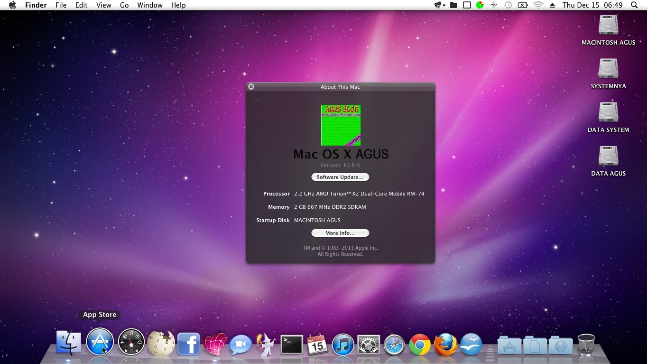Viewport: 647px width, 364px height.
Task: Open the Downloads stack in the Dock
Action: pos(560,345)
